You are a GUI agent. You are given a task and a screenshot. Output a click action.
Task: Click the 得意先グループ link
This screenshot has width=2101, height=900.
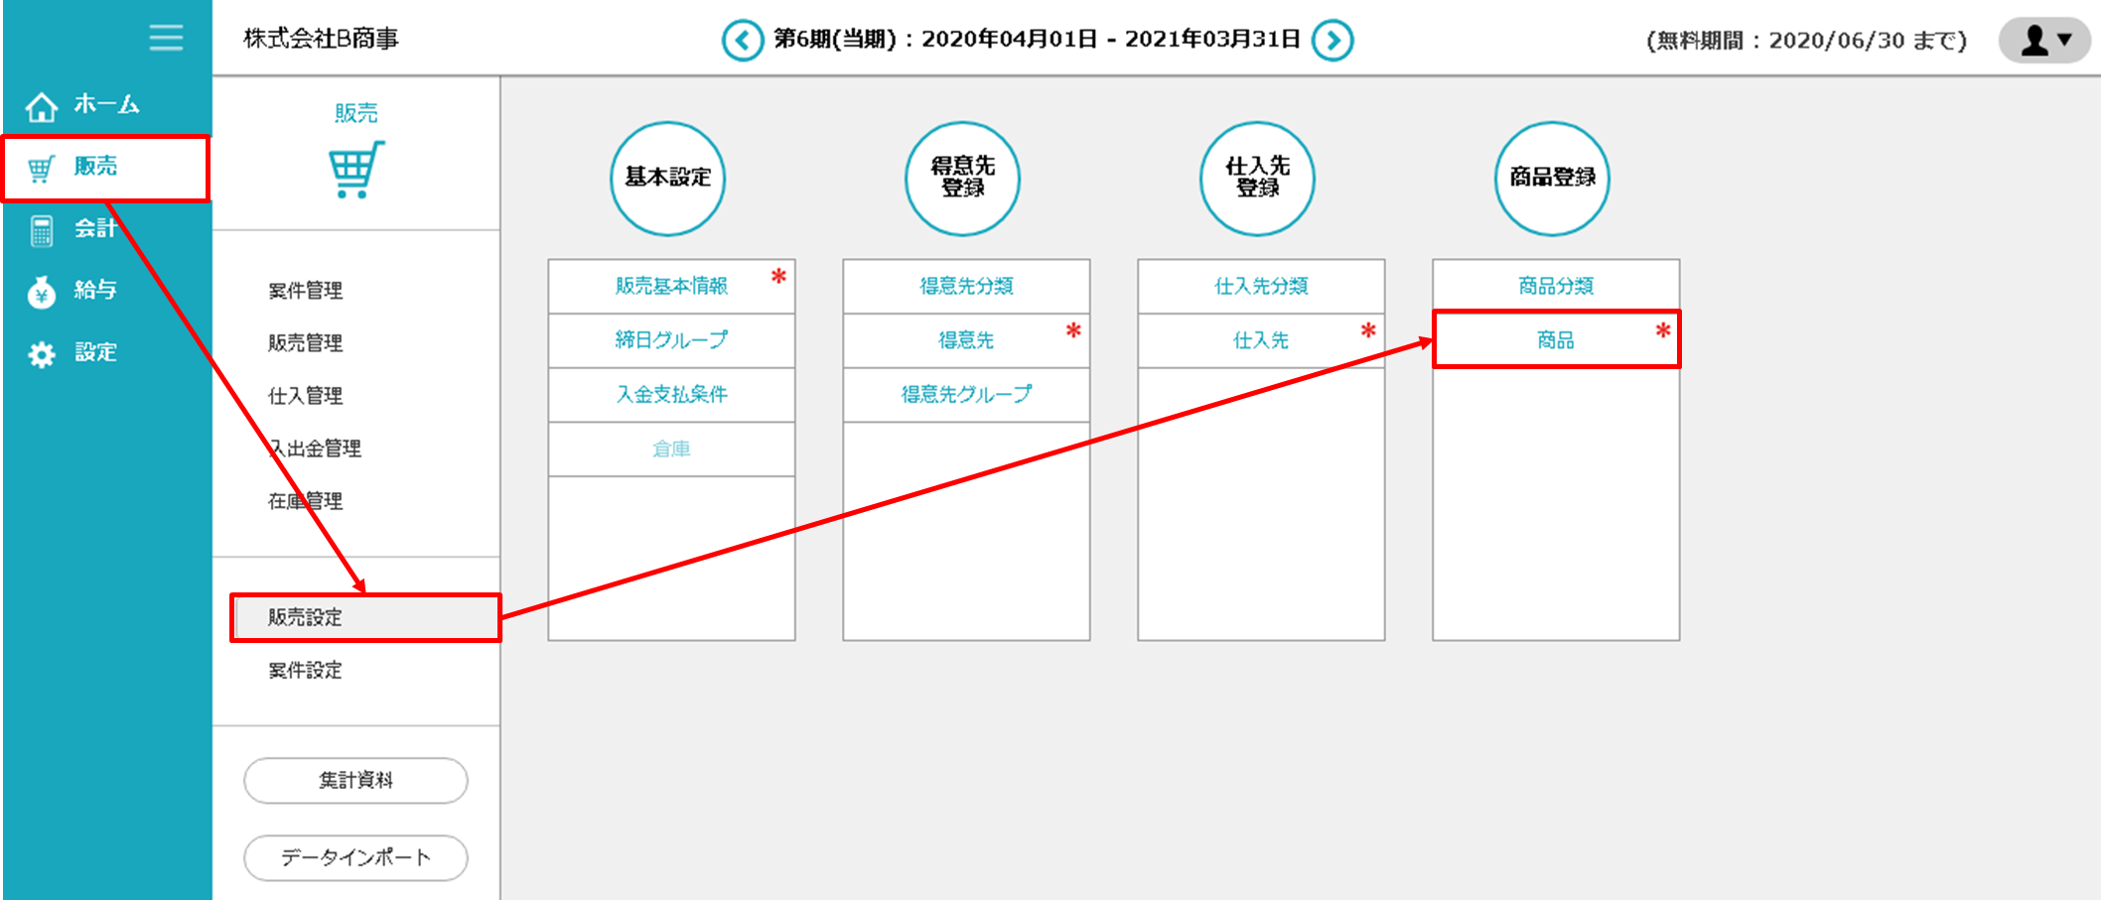click(965, 394)
